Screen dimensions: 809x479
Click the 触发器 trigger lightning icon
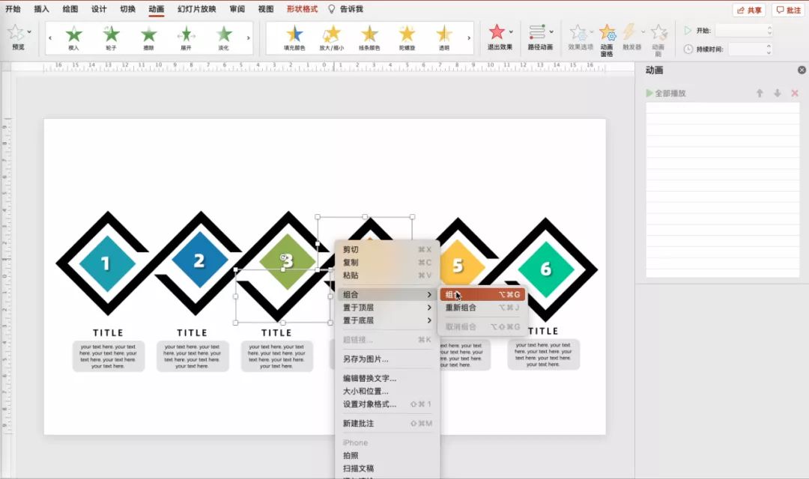629,32
